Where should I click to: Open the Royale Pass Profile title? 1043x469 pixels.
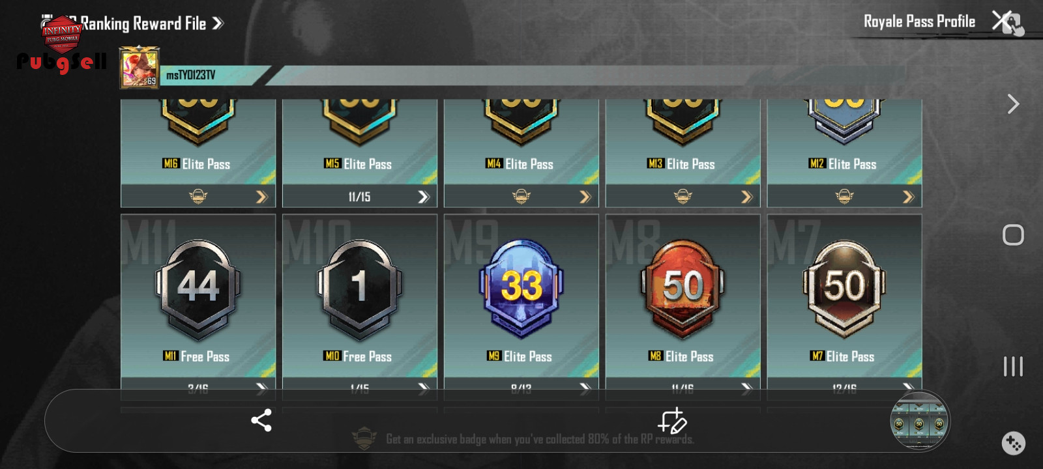click(x=919, y=21)
